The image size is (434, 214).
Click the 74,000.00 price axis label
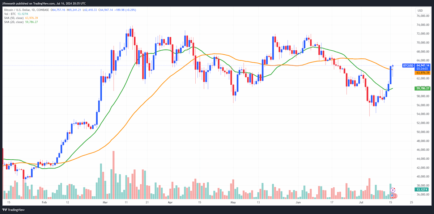click(x=422, y=25)
